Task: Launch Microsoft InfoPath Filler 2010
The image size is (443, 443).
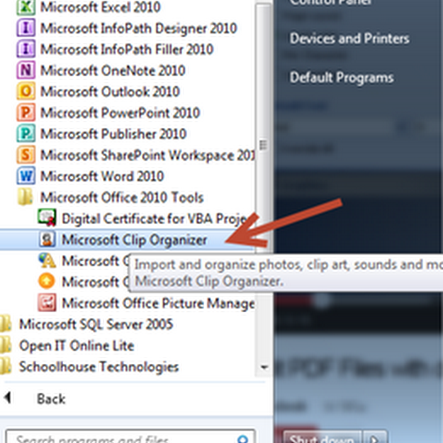Action: coord(127,49)
